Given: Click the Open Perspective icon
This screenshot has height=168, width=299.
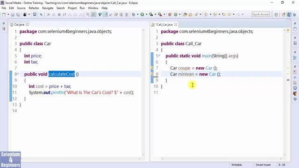Looking at the screenshot, I should pyautogui.click(x=276, y=14).
